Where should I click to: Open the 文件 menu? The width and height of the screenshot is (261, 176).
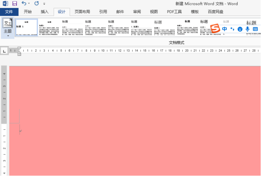pos(9,12)
